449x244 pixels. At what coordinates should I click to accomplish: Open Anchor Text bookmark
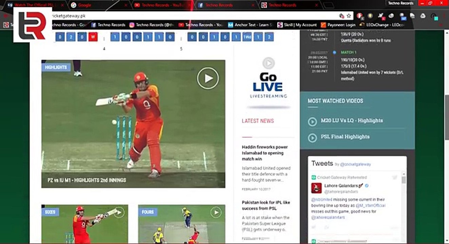pyautogui.click(x=250, y=25)
